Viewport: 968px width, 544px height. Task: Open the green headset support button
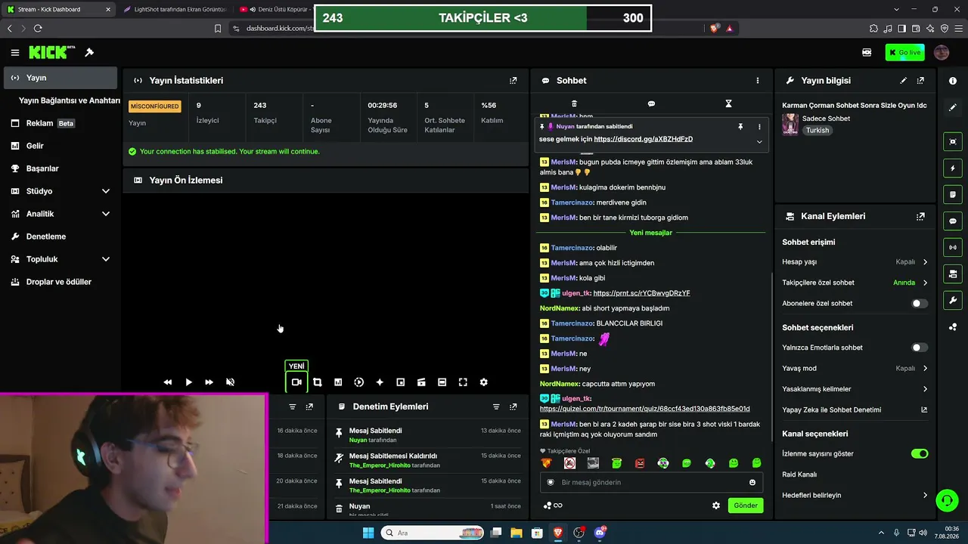946,500
